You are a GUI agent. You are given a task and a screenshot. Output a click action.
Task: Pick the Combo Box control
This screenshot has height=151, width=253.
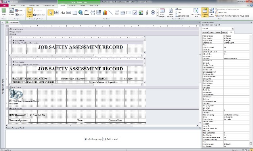click(99, 12)
